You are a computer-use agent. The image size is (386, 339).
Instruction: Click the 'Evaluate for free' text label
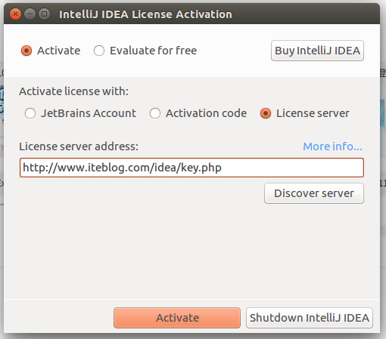coord(154,51)
